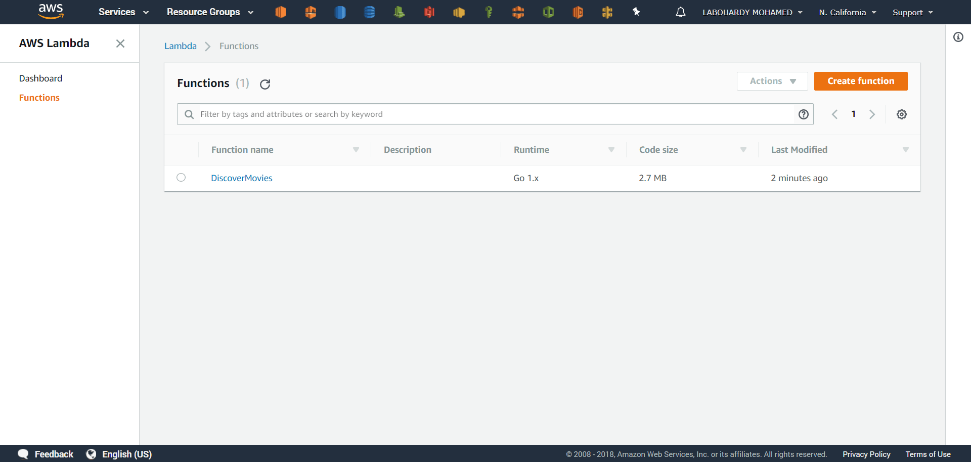This screenshot has width=971, height=462.
Task: Click the Functions breadcrumb text
Action: click(239, 46)
